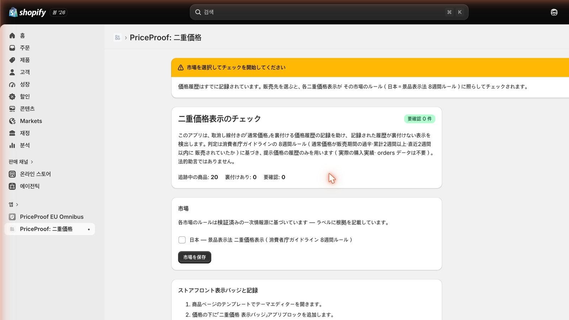Image resolution: width=569 pixels, height=320 pixels.
Task: Click the 봄 '26 edition badge
Action: tap(59, 12)
